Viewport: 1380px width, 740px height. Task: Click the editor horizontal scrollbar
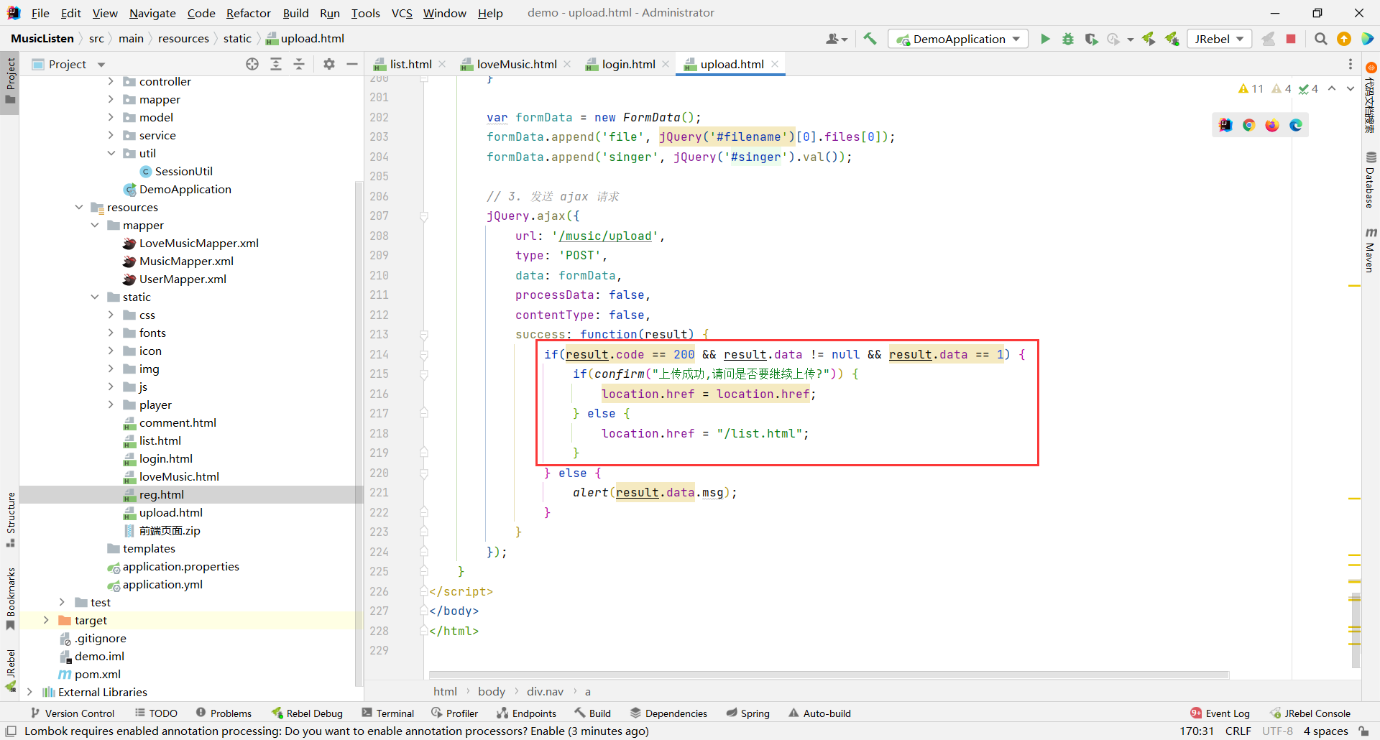click(828, 675)
